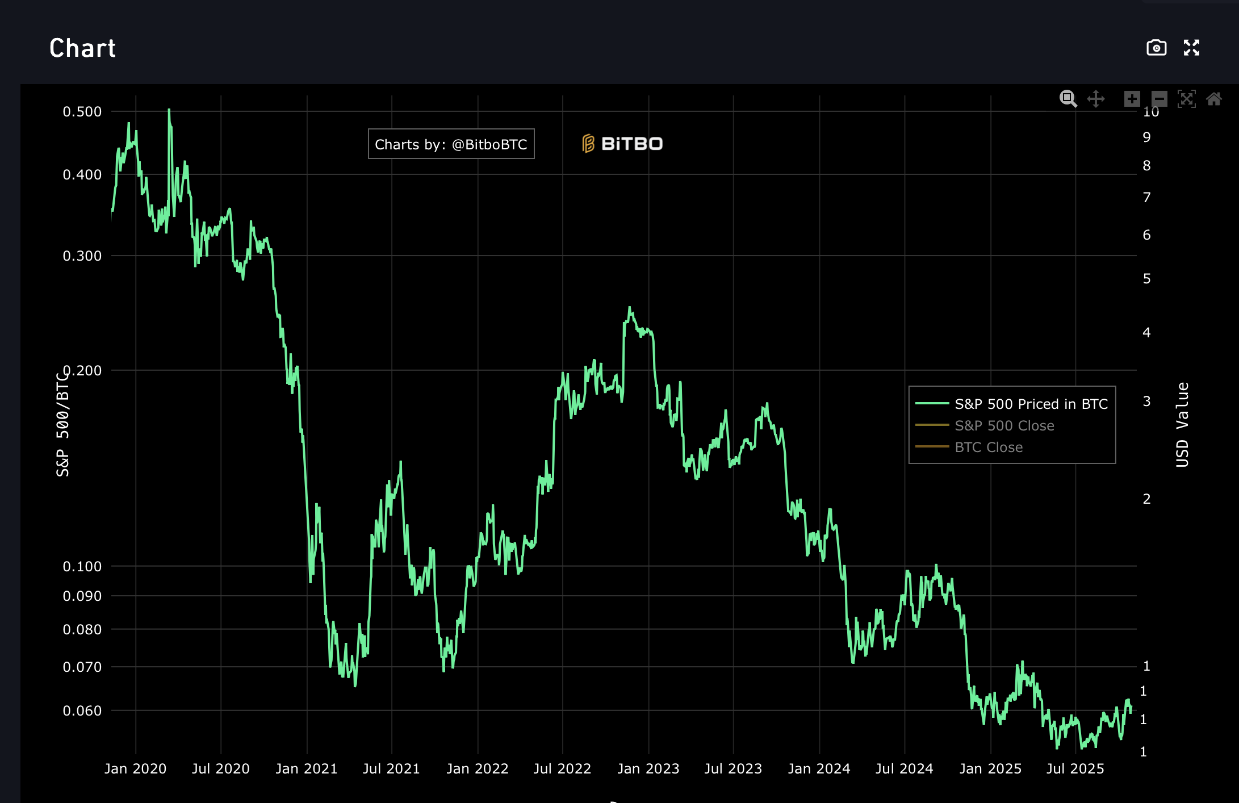The height and width of the screenshot is (803, 1239).
Task: Enable the BTC Close legend entry
Action: pyautogui.click(x=988, y=447)
